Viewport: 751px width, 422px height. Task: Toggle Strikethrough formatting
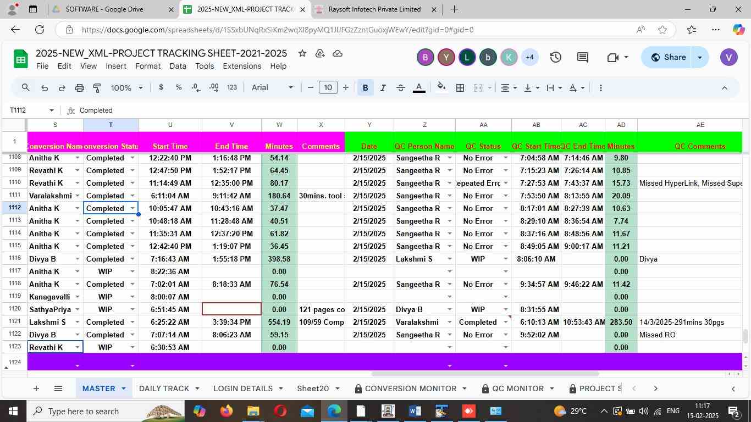(401, 88)
